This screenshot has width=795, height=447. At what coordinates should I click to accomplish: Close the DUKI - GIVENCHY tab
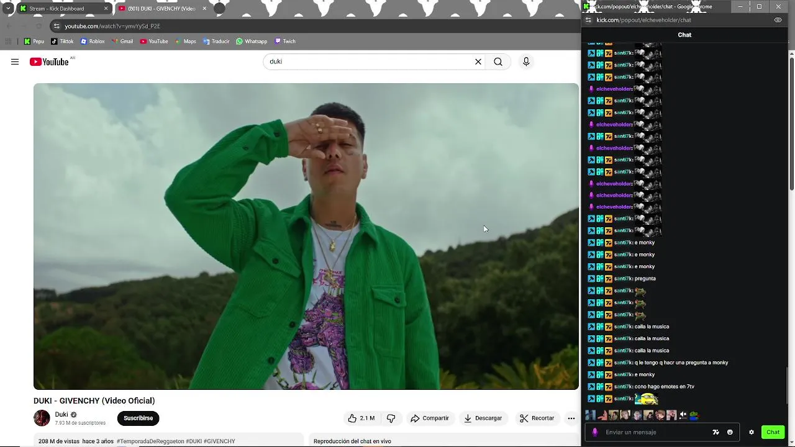(204, 9)
